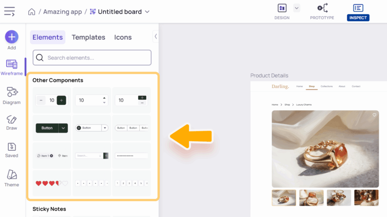Viewport: 387px width, 217px height.
Task: Switch to Design mode
Action: pyautogui.click(x=282, y=11)
